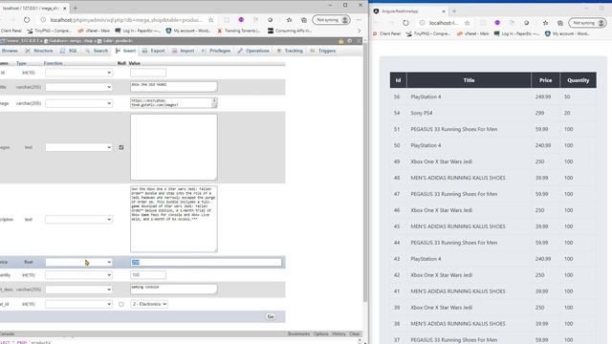Screen dimensions: 612x344
Task: Open TinyPNG bookmark in phpMyAdmin window
Action: [x=49, y=31]
